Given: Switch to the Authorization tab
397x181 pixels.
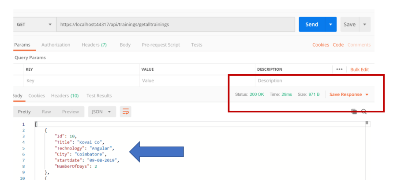Looking at the screenshot, I should pos(56,45).
